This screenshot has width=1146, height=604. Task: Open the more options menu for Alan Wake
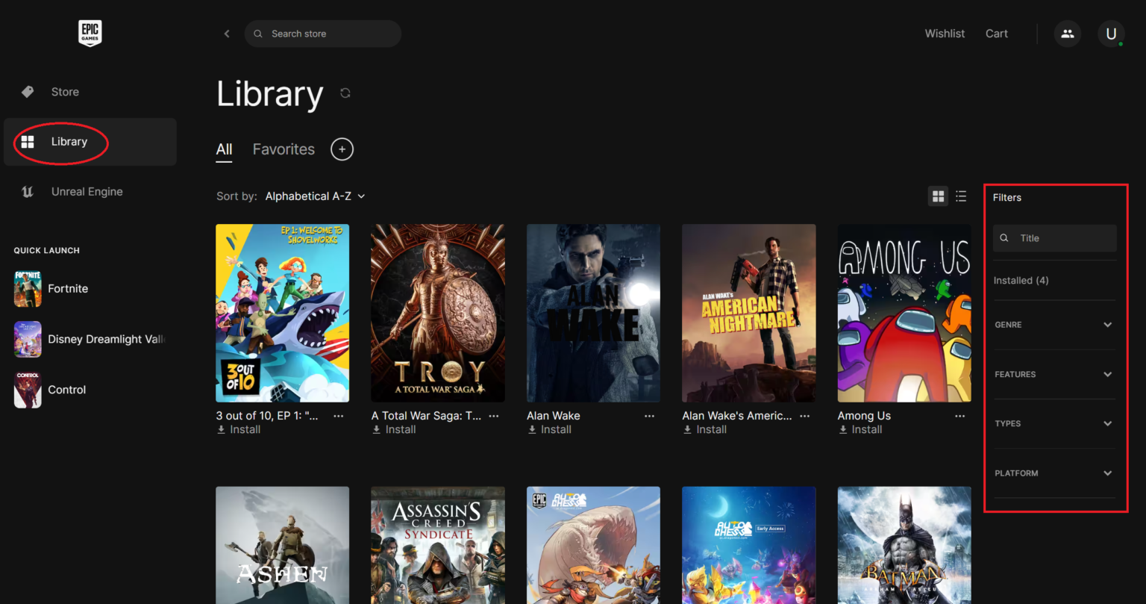pos(649,416)
